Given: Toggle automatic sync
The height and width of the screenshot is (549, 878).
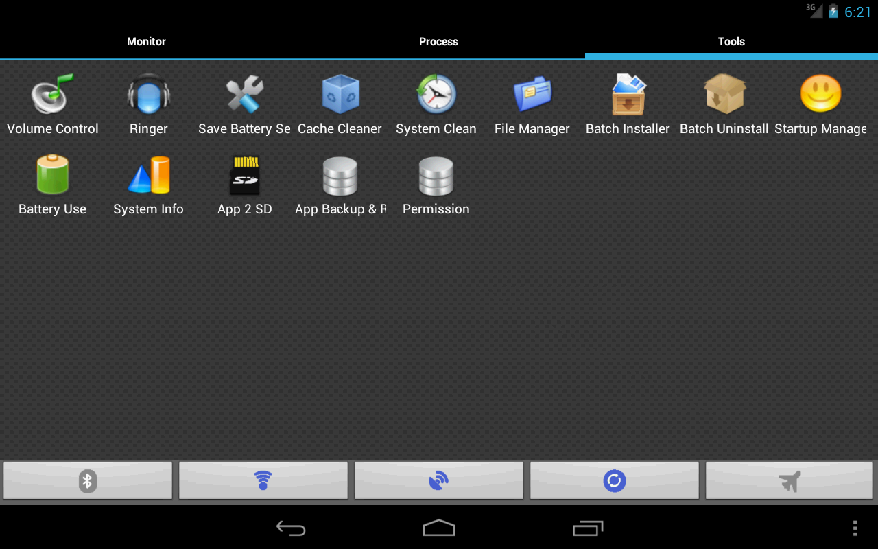Looking at the screenshot, I should (x=614, y=480).
